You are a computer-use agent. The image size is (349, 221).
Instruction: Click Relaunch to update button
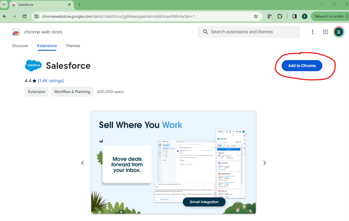[330, 16]
